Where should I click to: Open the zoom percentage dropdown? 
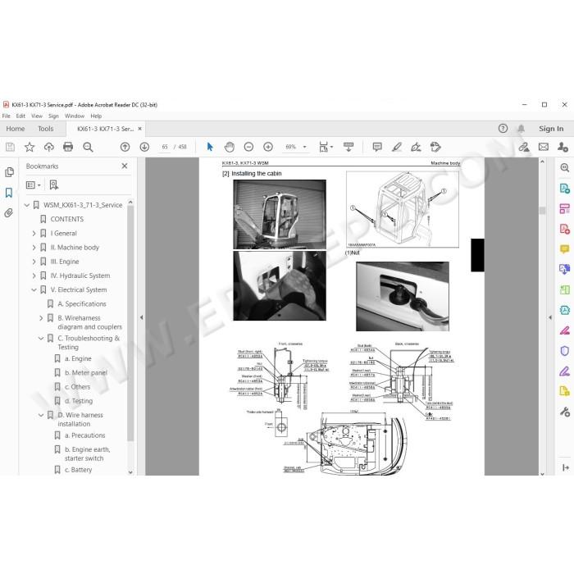click(x=304, y=147)
